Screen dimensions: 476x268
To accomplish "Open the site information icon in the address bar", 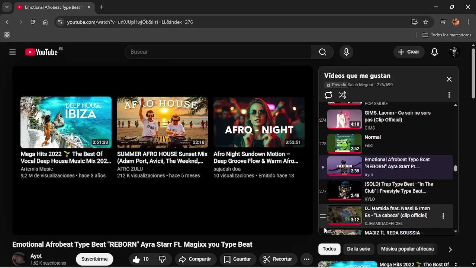I will click(60, 22).
